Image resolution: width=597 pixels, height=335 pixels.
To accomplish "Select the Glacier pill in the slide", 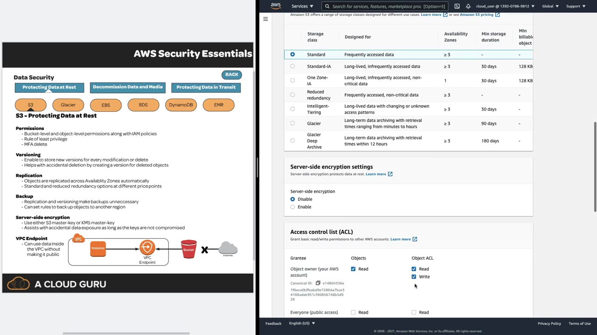I will (68, 105).
